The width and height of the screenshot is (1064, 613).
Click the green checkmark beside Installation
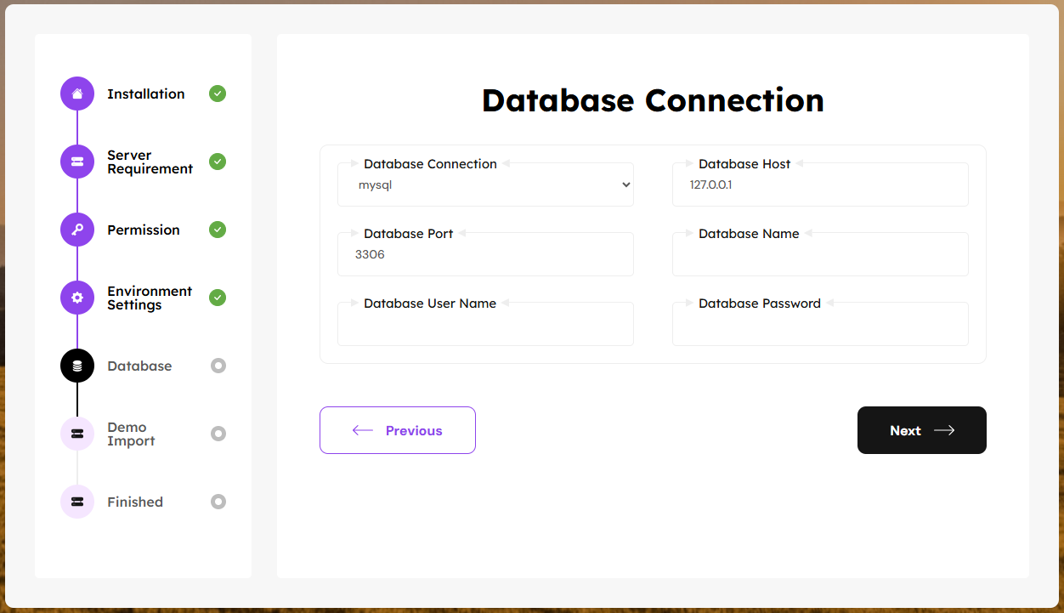point(218,94)
